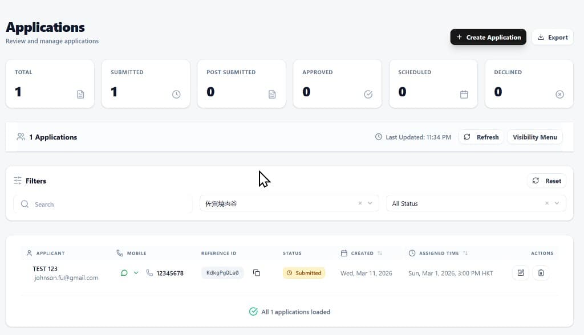Viewport: 584px width, 335px height.
Task: Click the Declined stat card
Action: pos(529,84)
